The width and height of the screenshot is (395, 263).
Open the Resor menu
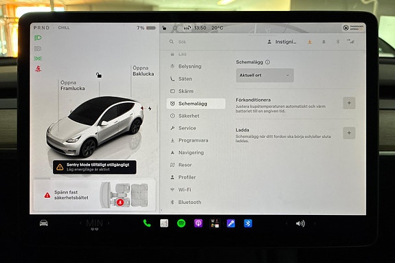pyautogui.click(x=196, y=165)
